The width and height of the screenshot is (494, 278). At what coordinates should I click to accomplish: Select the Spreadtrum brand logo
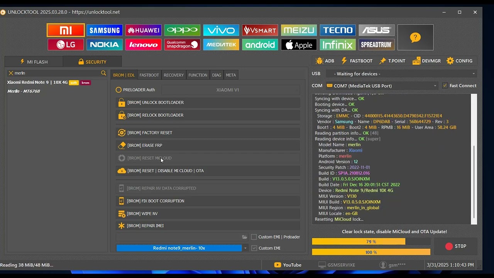coord(377,45)
